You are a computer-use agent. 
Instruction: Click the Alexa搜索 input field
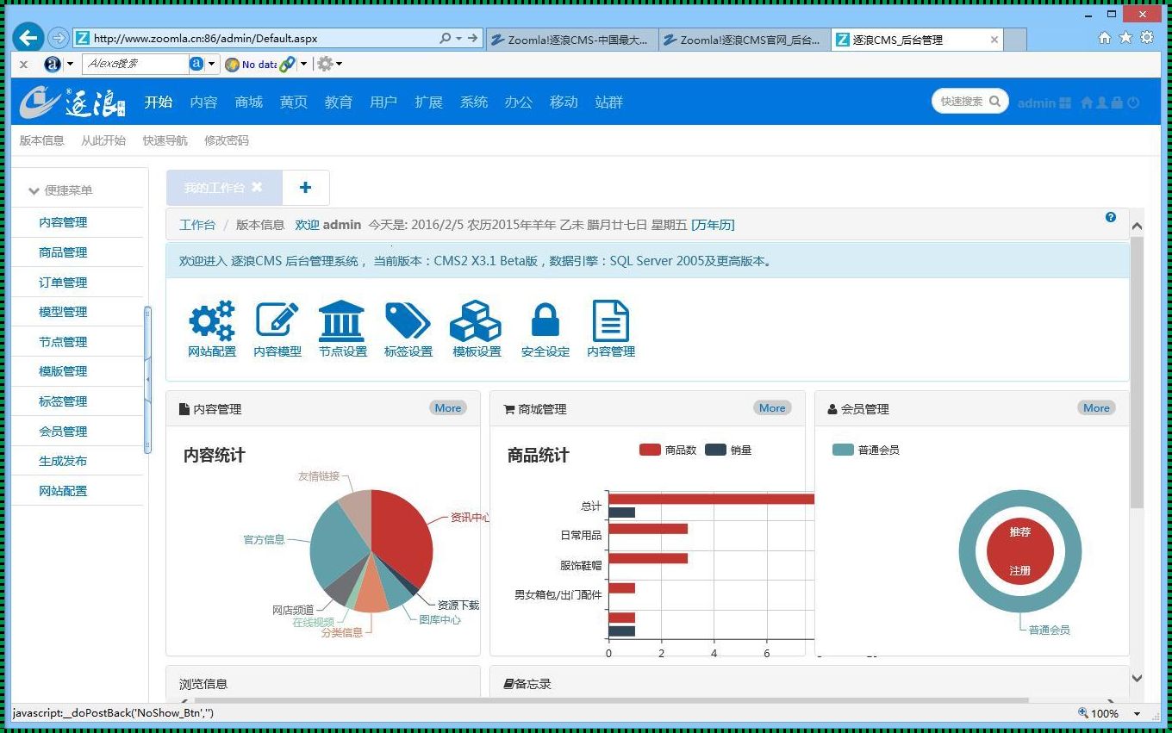tap(135, 64)
